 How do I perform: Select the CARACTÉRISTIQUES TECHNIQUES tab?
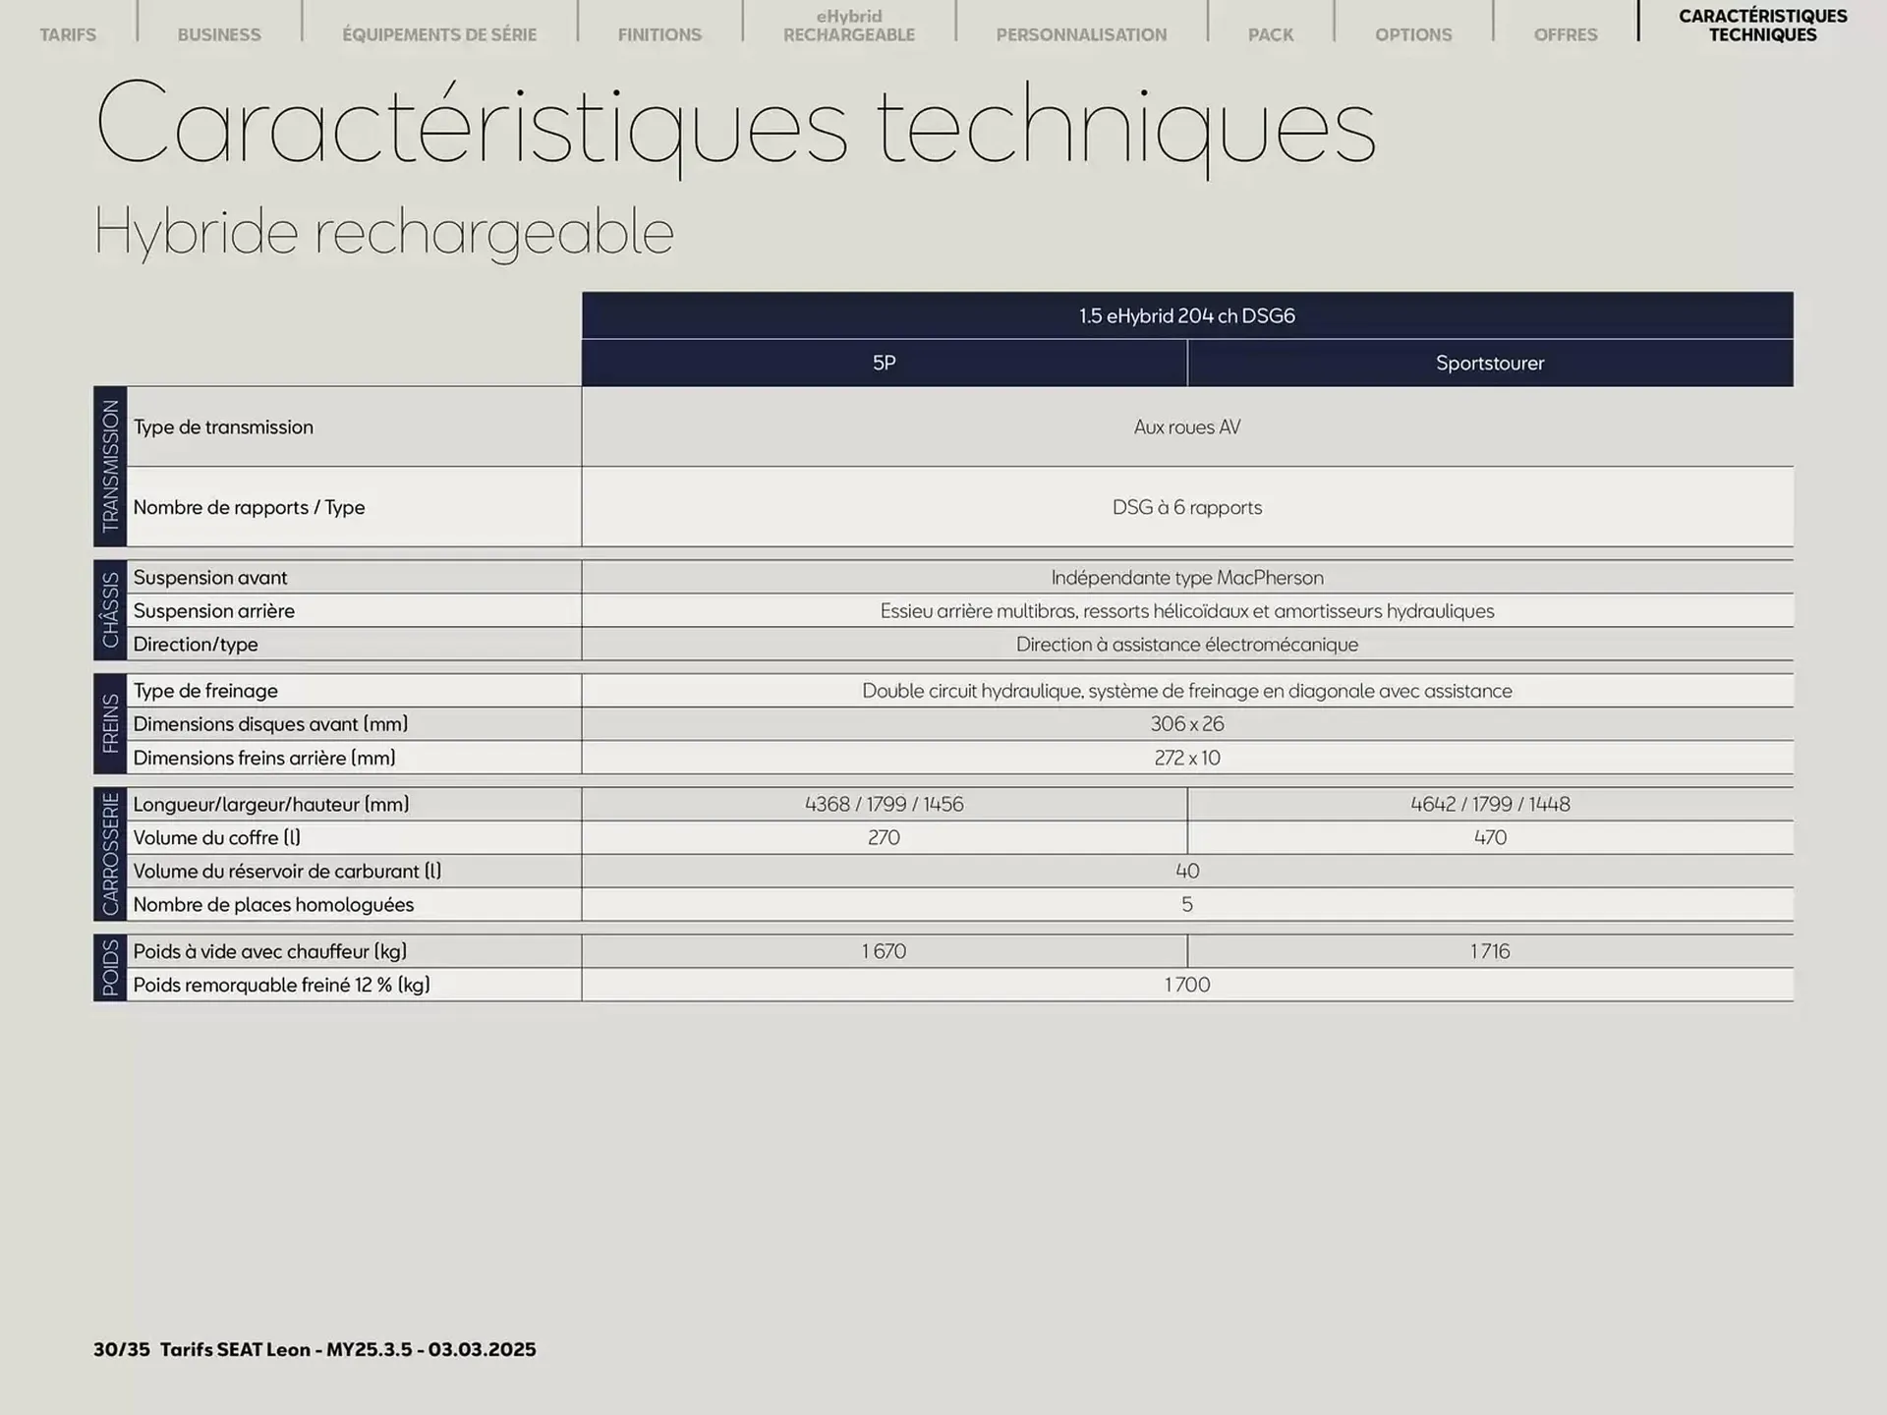click(x=1764, y=25)
